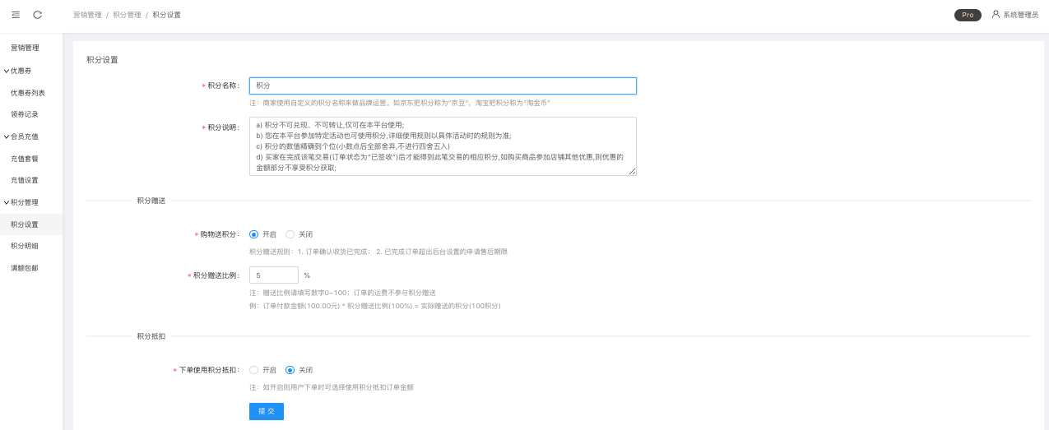The image size is (1049, 430).
Task: Select 关闭 for 下单使用积分抵扣
Action: point(290,370)
